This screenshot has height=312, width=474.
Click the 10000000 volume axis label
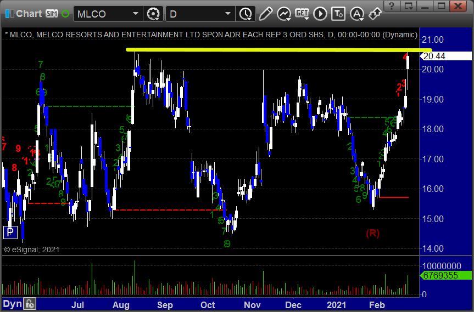click(x=442, y=266)
